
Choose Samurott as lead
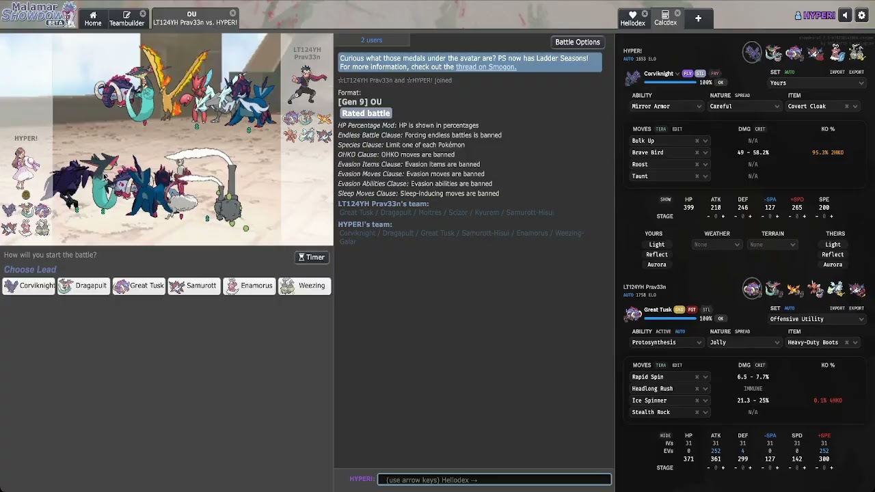point(194,286)
